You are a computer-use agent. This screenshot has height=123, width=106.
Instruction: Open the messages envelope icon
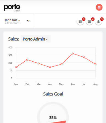(89, 22)
